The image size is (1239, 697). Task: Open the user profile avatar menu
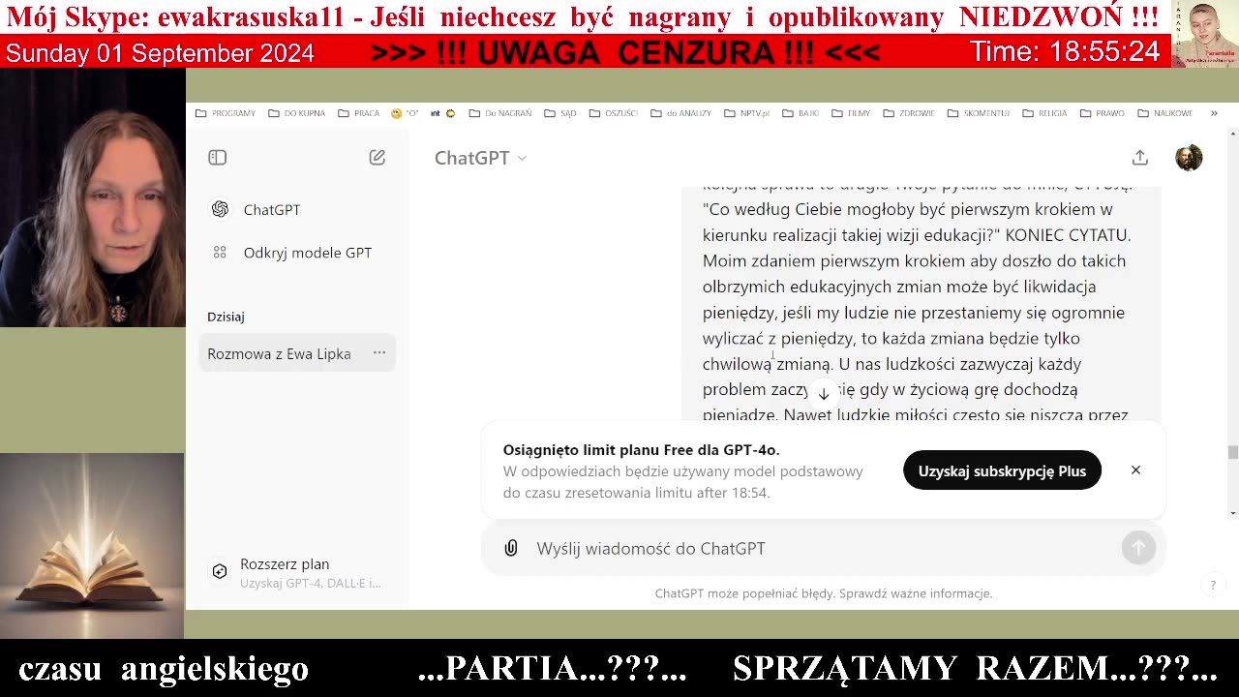(x=1189, y=158)
